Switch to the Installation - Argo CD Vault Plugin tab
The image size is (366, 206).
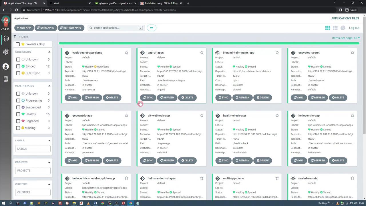(161, 3)
